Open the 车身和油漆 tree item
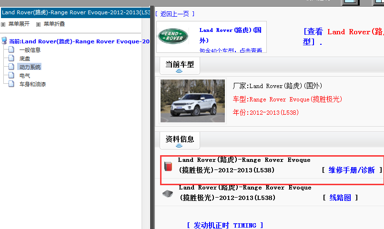 (32, 84)
